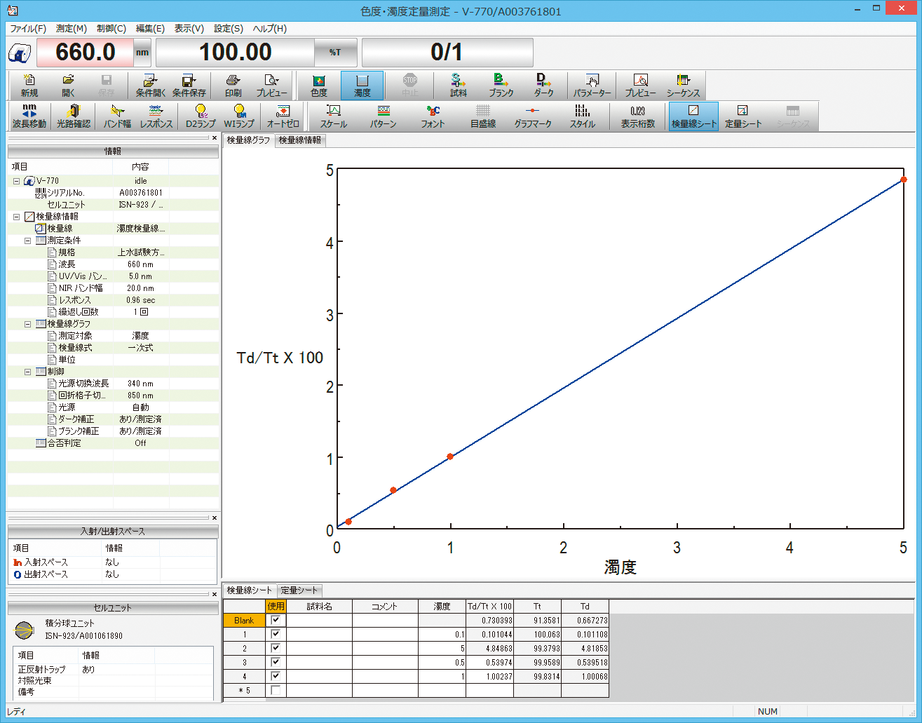
Task: Collapse the 検量線情報 tree node
Action: [16, 217]
